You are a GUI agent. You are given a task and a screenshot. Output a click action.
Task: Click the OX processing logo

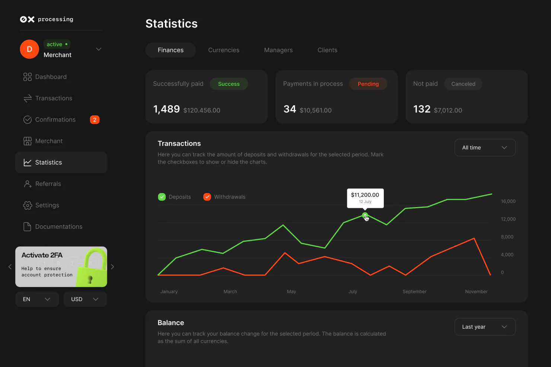[x=47, y=19]
